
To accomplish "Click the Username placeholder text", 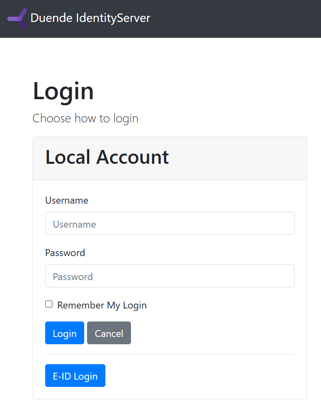I will [74, 224].
